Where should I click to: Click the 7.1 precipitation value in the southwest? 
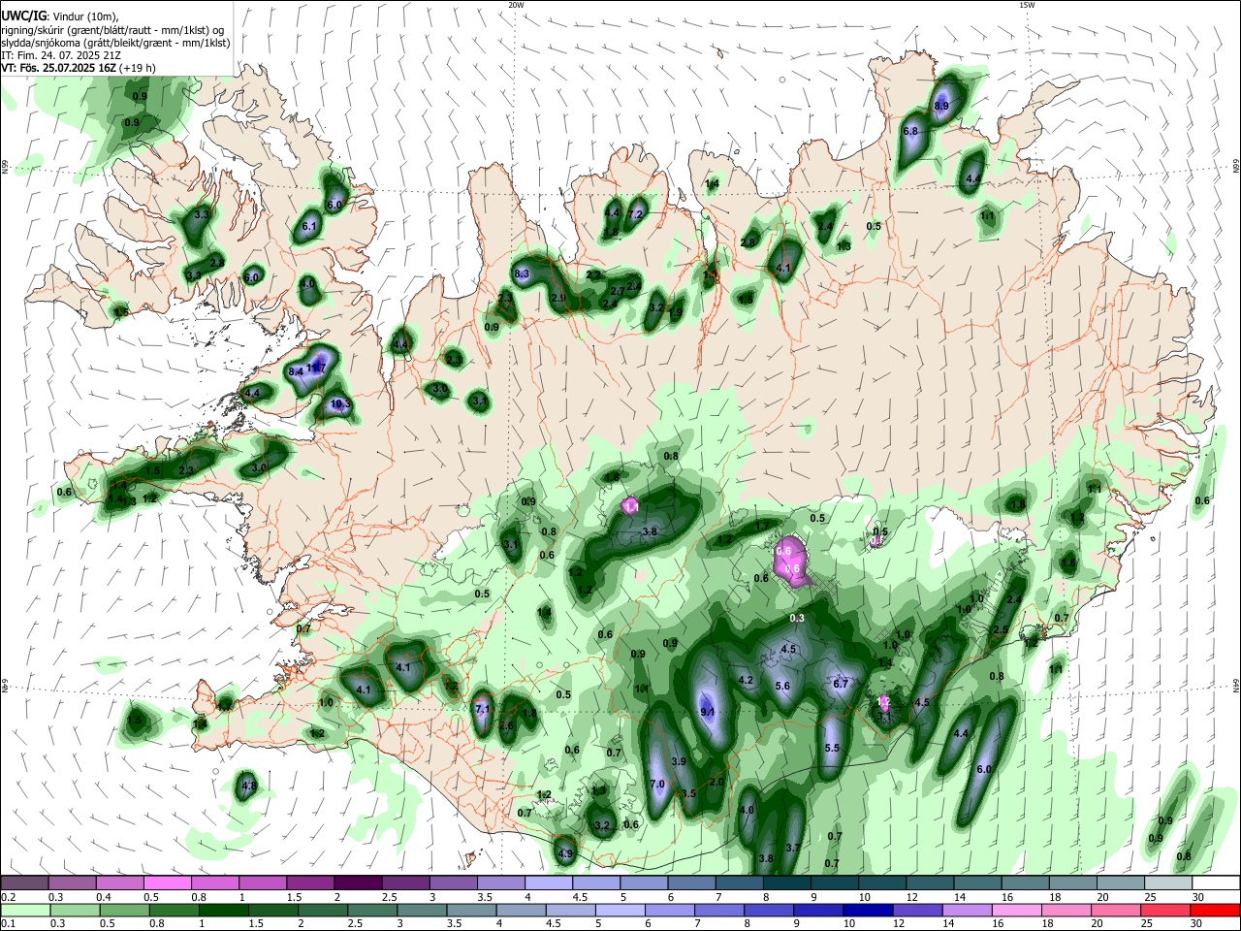pos(482,709)
